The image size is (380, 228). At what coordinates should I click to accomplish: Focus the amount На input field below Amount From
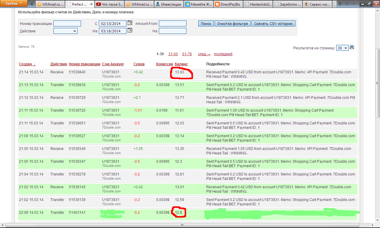(x=172, y=31)
